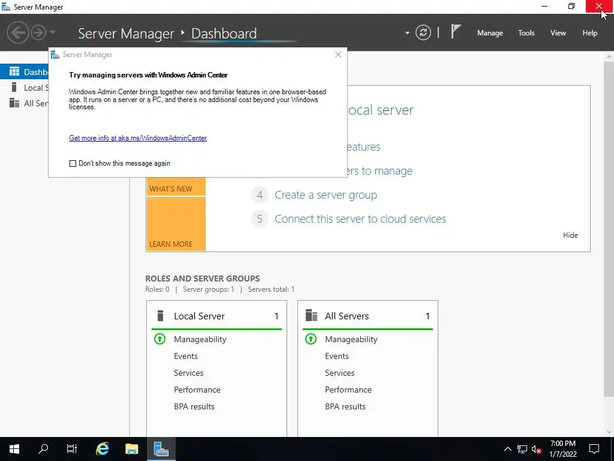614x461 pixels.
Task: Click the Local Server tile icon
Action: point(160,316)
